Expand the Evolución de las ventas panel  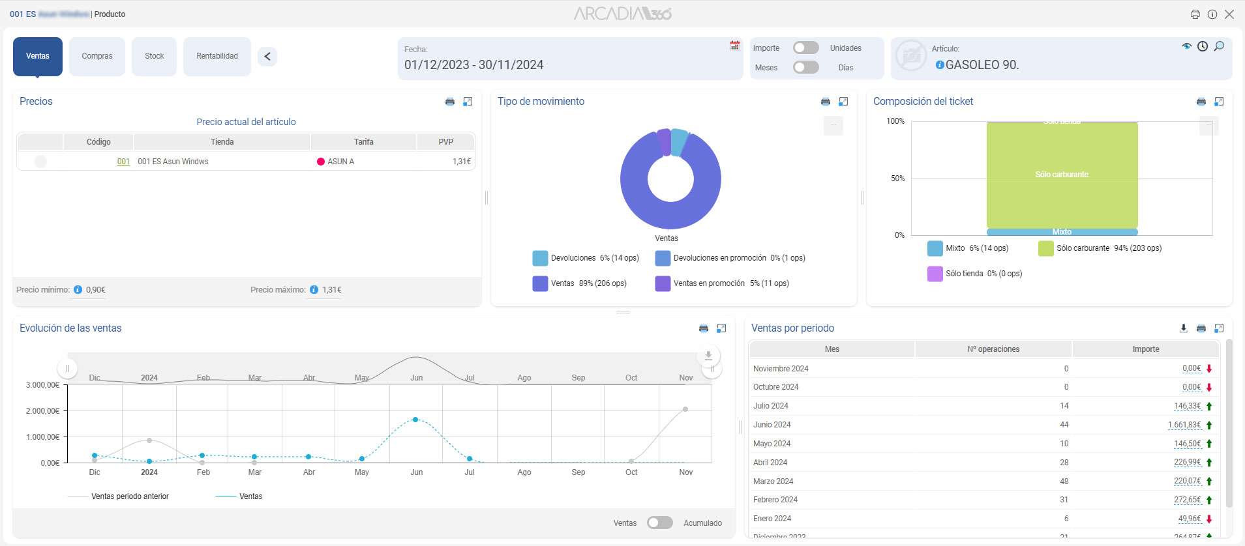tap(721, 328)
